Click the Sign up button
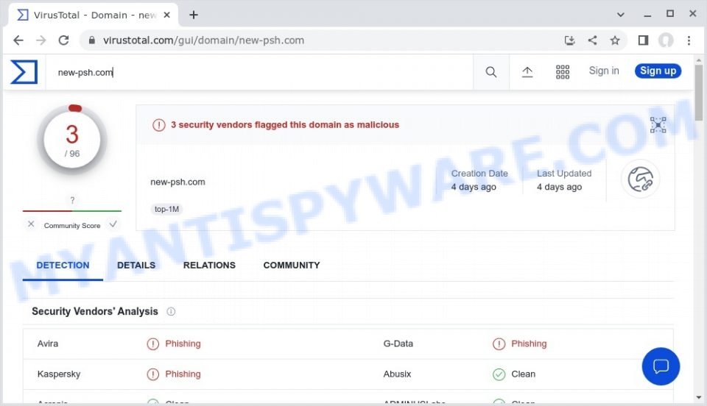707x406 pixels. (658, 71)
